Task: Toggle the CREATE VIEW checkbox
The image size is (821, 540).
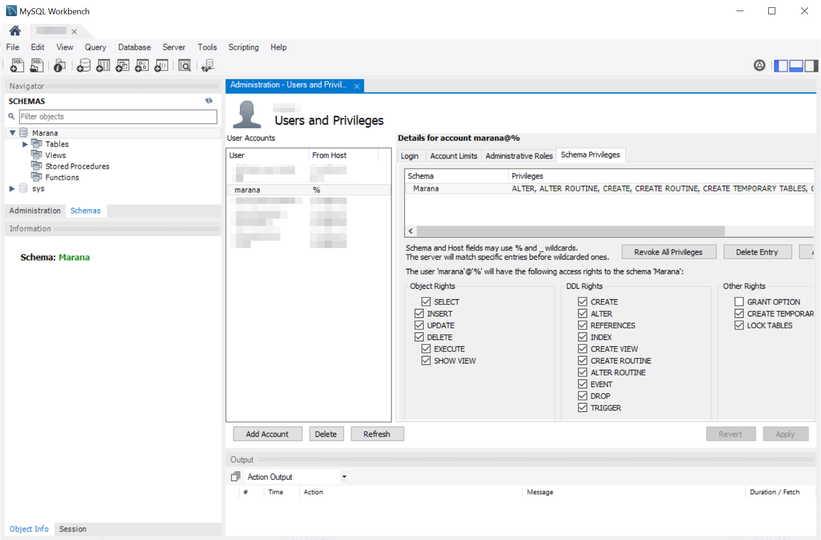Action: coord(582,349)
